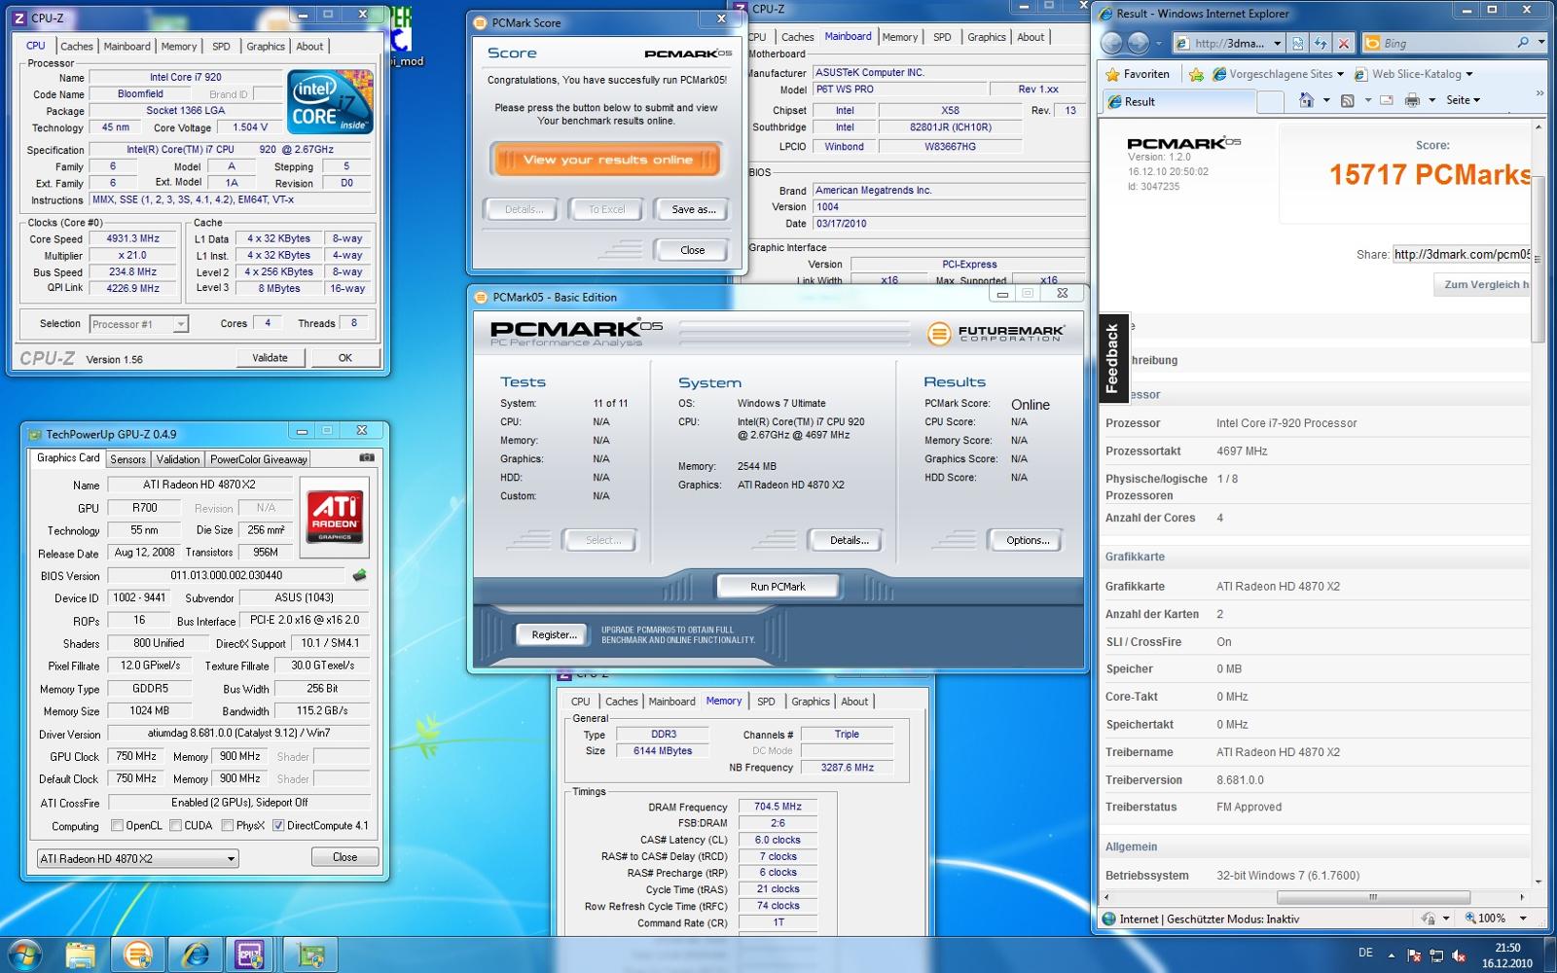Click the Internet Explorer back arrow button
The height and width of the screenshot is (973, 1557).
1111,43
